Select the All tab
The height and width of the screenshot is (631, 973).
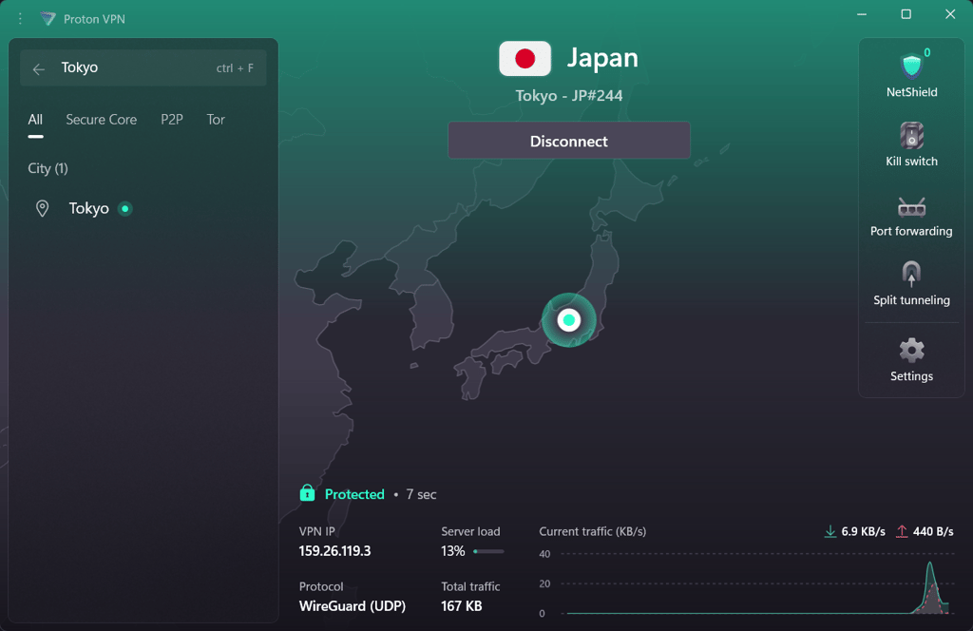[35, 120]
